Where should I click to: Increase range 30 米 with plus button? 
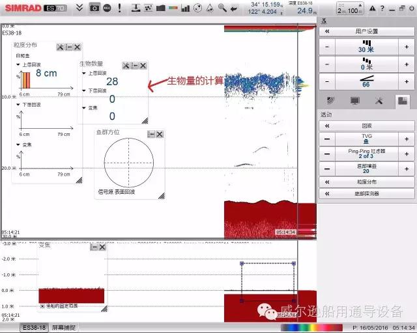coord(407,48)
